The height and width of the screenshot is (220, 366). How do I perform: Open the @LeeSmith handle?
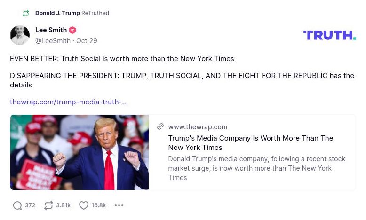point(53,41)
